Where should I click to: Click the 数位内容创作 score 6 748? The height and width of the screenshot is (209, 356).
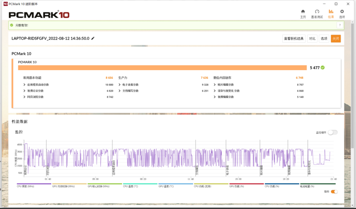[299, 78]
